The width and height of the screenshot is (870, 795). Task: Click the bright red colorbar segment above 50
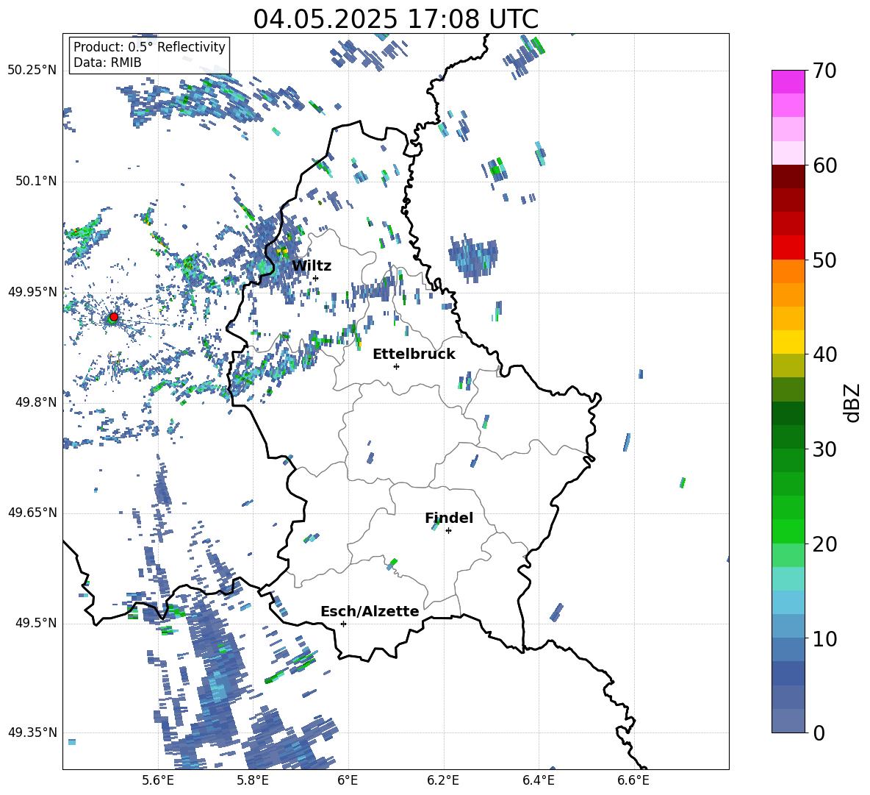[x=788, y=248]
